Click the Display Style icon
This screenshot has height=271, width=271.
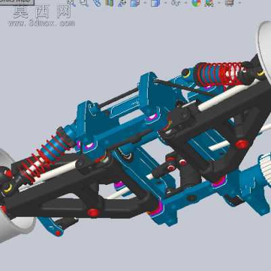pos(156,3)
